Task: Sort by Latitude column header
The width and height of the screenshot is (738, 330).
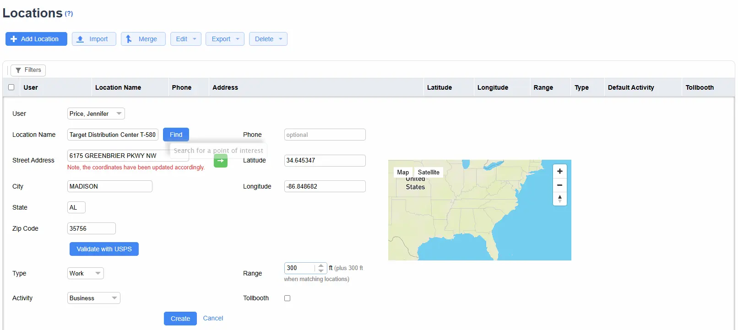Action: click(x=440, y=87)
